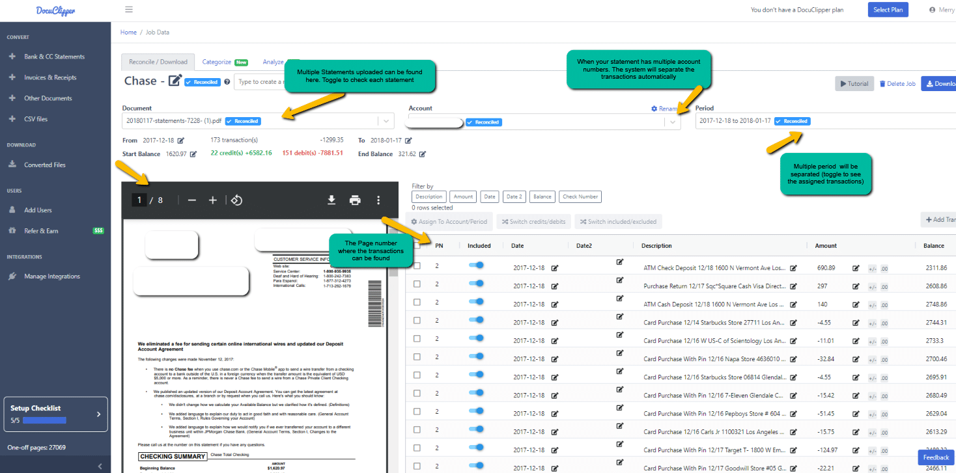Zoom in on the PDF viewer
956x473 pixels.
(212, 200)
